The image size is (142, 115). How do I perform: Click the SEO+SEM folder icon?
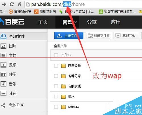point(63,107)
